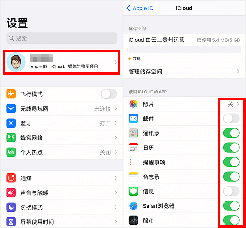Image resolution: width=246 pixels, height=228 pixels.
Task: Open the 无线局域网 settings row
Action: [x=61, y=108]
